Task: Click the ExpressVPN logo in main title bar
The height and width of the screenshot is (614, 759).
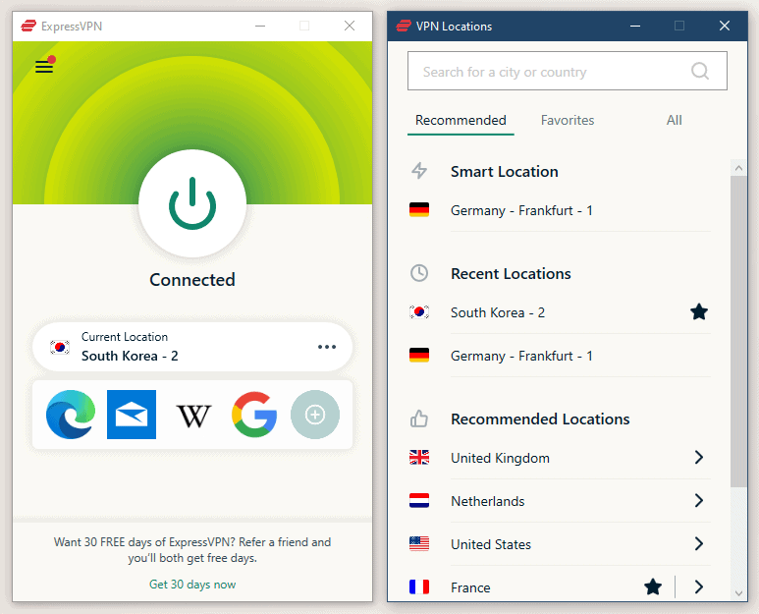Action: tap(28, 26)
